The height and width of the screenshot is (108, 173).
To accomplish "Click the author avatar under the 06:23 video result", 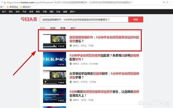I will [71, 100].
